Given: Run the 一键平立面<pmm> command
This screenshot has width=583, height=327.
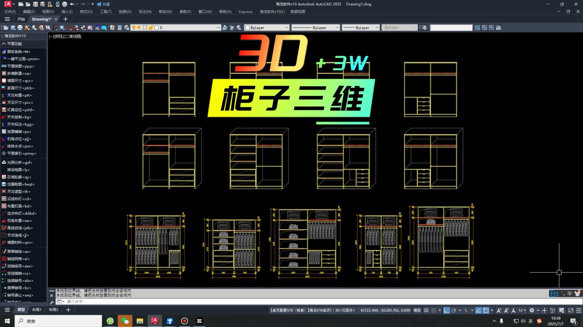Looking at the screenshot, I should pos(23,59).
